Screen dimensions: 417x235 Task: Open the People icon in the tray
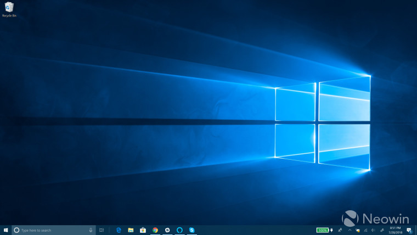[x=340, y=230]
